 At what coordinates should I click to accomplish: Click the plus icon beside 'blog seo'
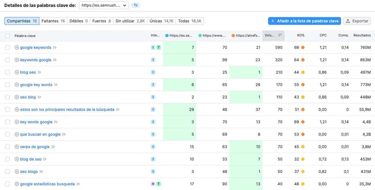[x=16, y=72]
